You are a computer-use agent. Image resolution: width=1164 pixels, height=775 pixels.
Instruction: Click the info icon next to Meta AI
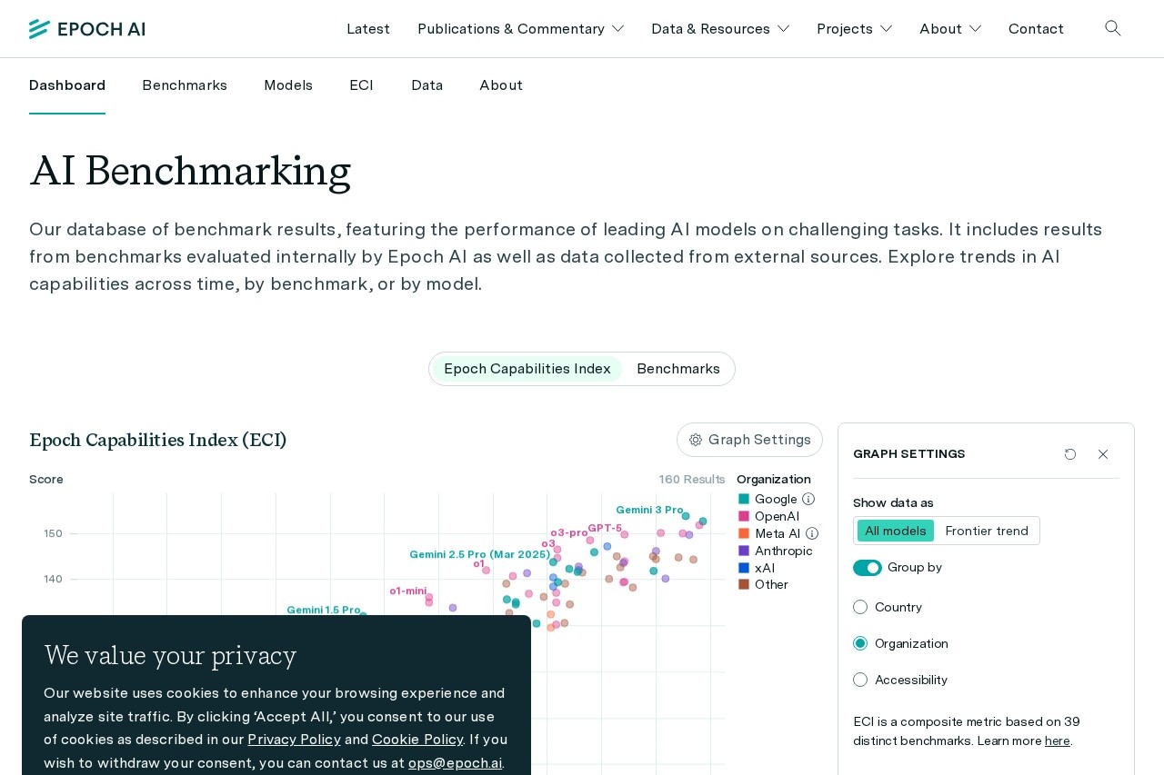pos(812,533)
